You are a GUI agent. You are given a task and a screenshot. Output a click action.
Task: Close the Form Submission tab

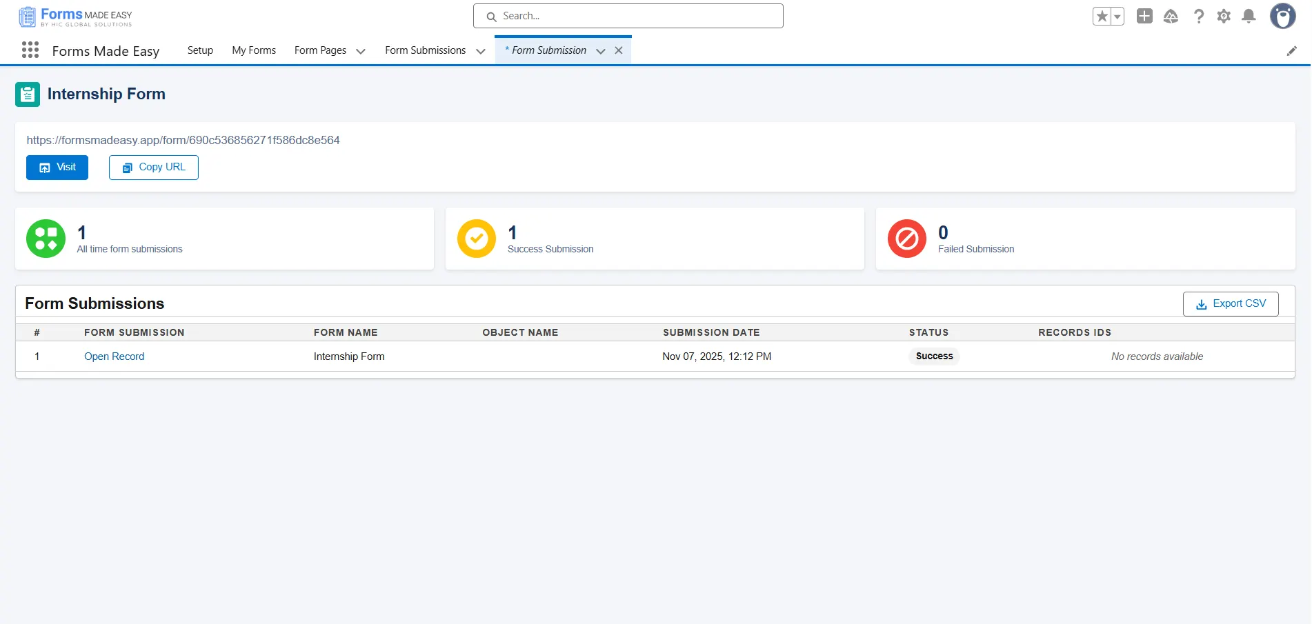(x=619, y=50)
